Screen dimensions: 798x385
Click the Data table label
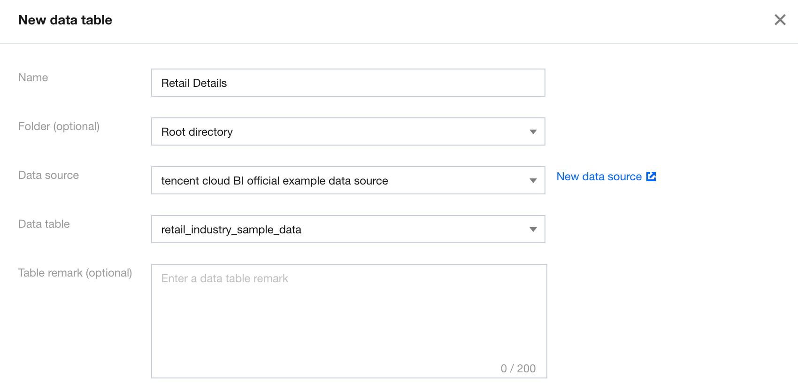[x=44, y=224]
